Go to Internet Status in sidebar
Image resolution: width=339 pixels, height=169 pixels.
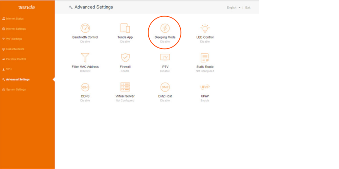pos(15,19)
